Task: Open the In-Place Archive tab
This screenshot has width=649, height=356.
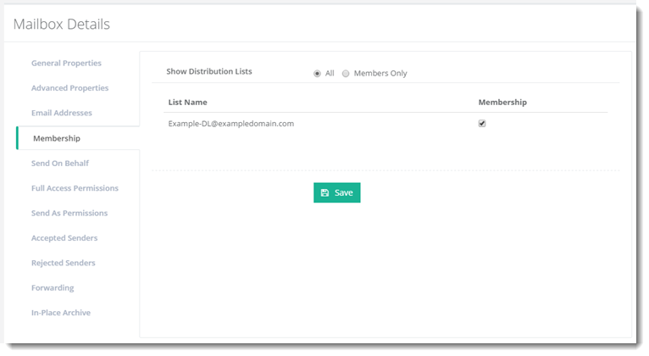Action: [x=61, y=313]
